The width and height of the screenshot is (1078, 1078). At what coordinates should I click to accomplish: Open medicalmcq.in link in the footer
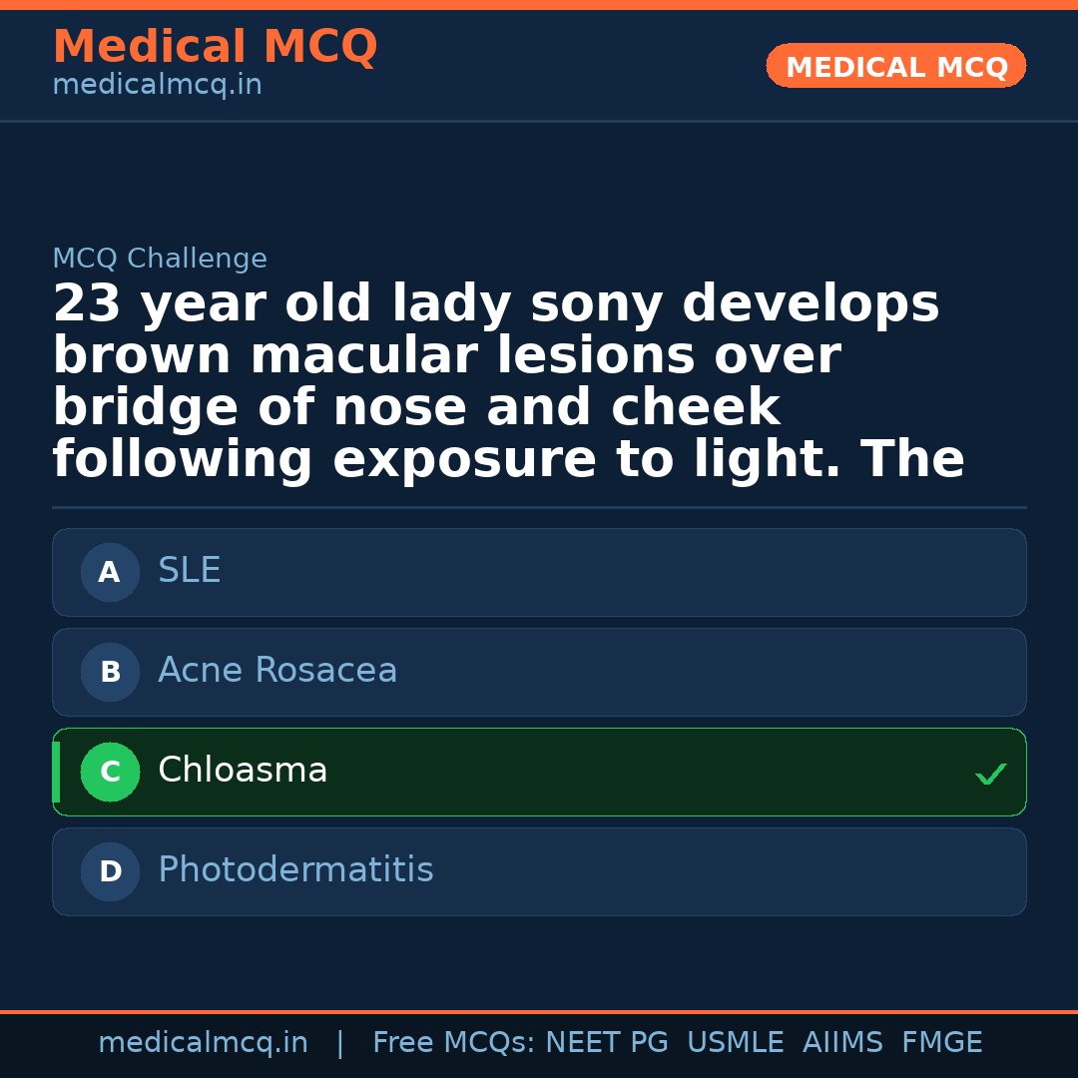pos(203,1043)
